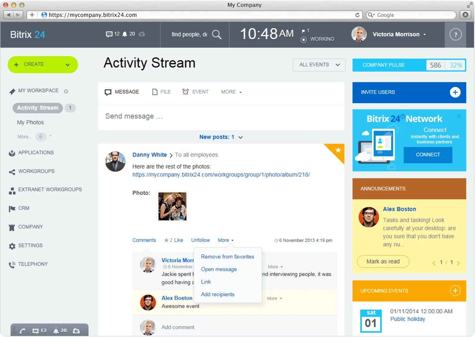Image resolution: width=475 pixels, height=337 pixels.
Task: Open the attached photo thumbnail
Action: (x=172, y=206)
